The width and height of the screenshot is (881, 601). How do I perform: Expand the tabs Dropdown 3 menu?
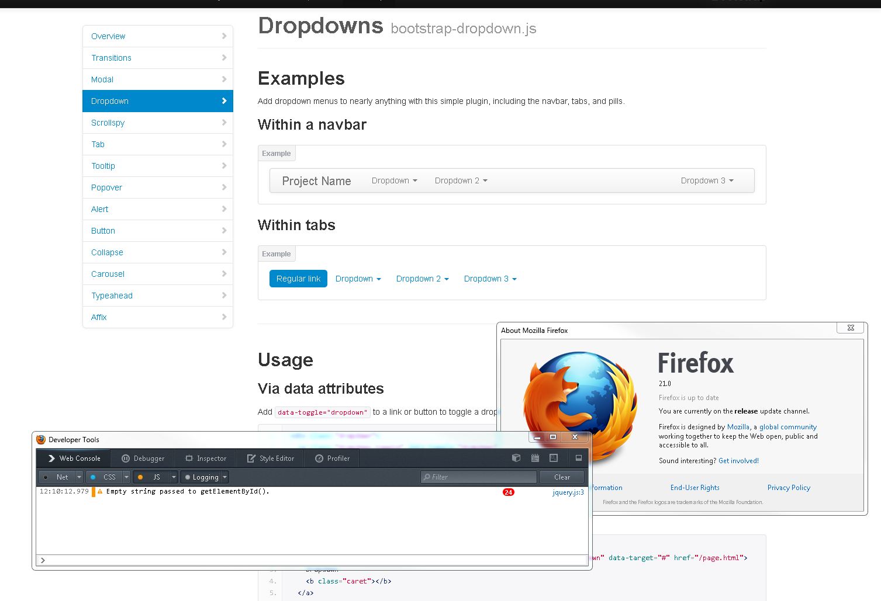pyautogui.click(x=490, y=279)
